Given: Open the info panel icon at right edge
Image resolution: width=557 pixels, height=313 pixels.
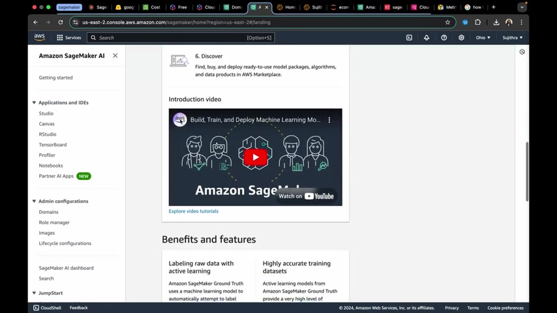Looking at the screenshot, I should 522,52.
